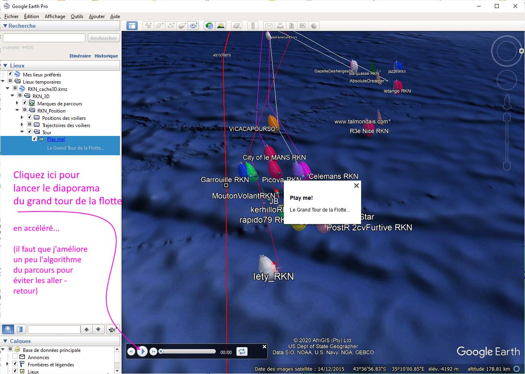
Task: Collapse the Calques panel
Action: pyautogui.click(x=5, y=341)
